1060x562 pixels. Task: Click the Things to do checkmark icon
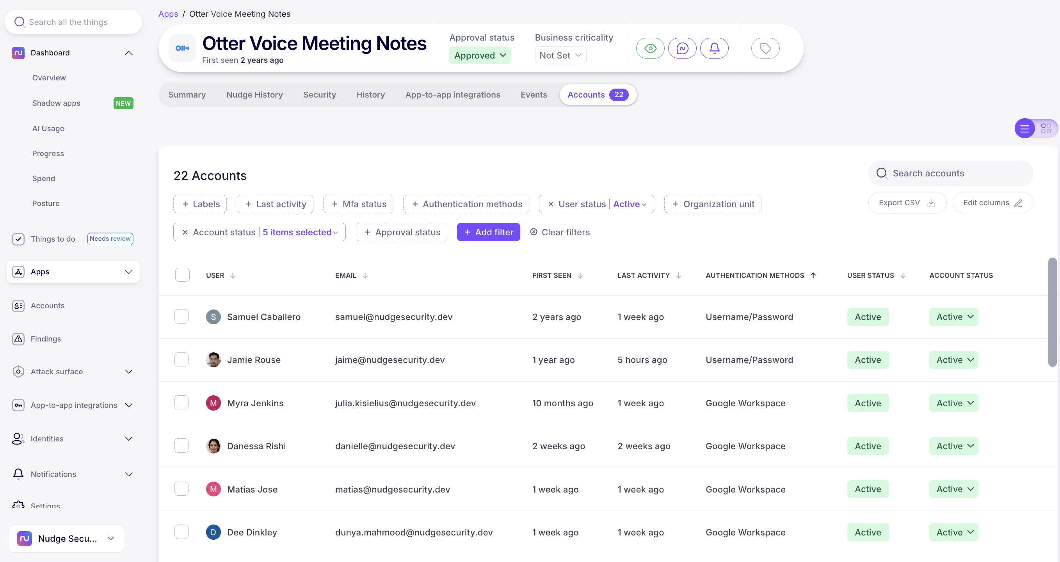pos(18,239)
